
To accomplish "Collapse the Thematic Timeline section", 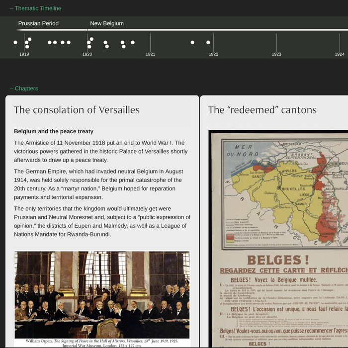I will 35,8.
